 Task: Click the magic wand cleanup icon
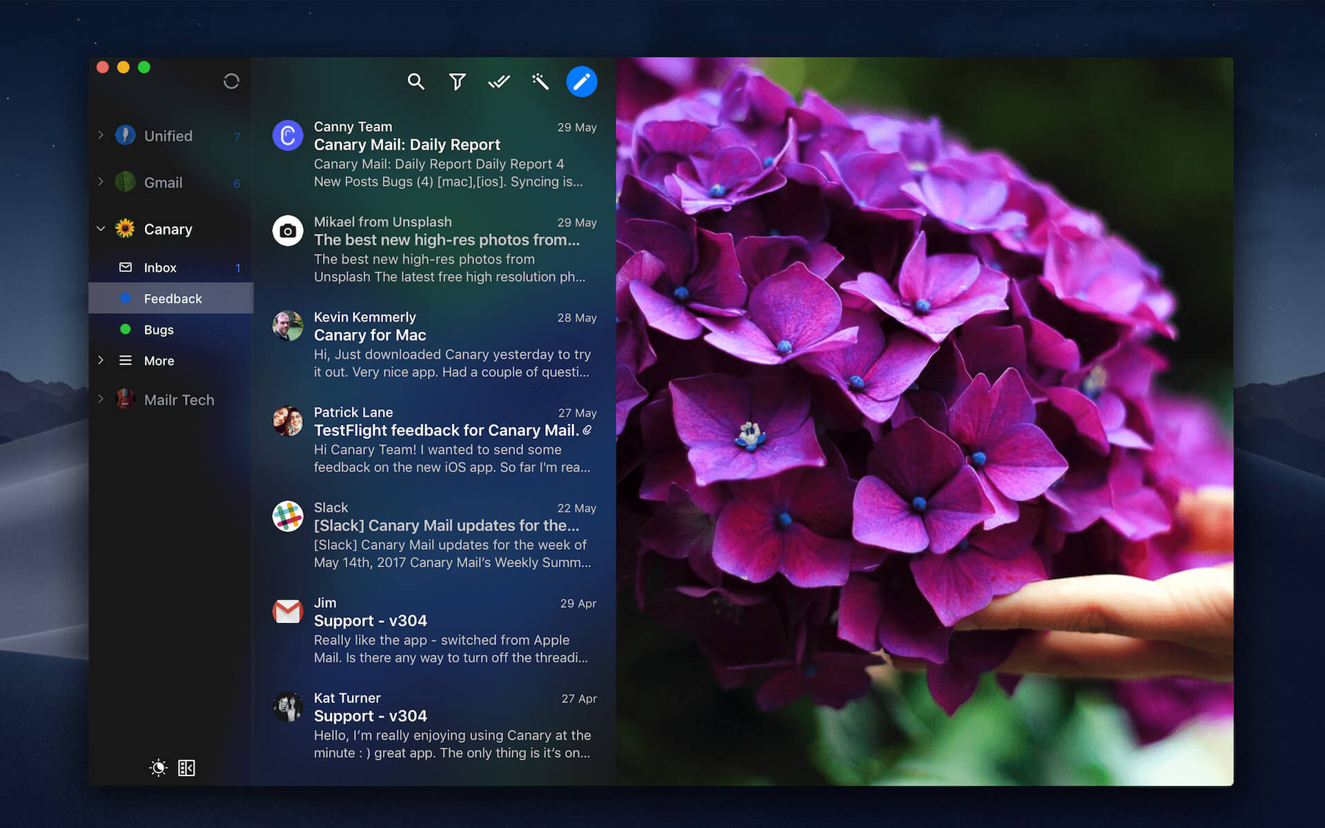(x=540, y=81)
